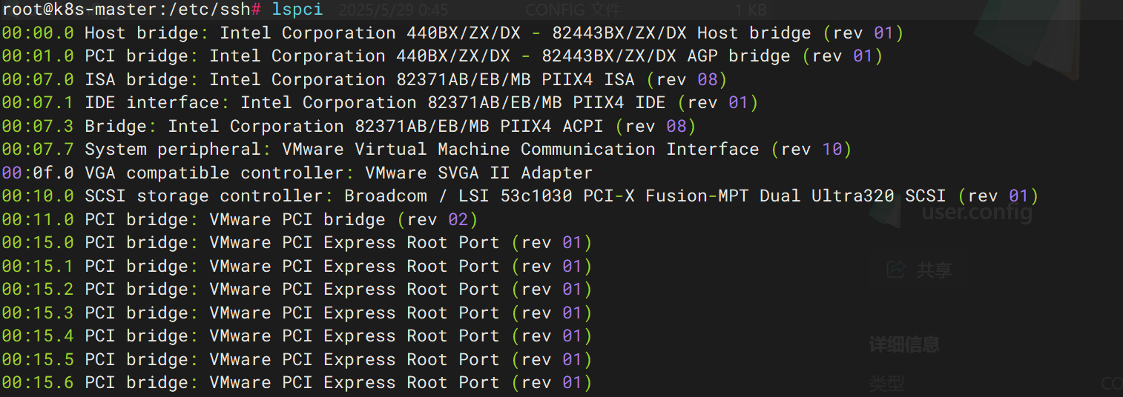Click the '00:15.2' PCI Express Root Port line
Screen dimensions: 1123x397
(297, 290)
